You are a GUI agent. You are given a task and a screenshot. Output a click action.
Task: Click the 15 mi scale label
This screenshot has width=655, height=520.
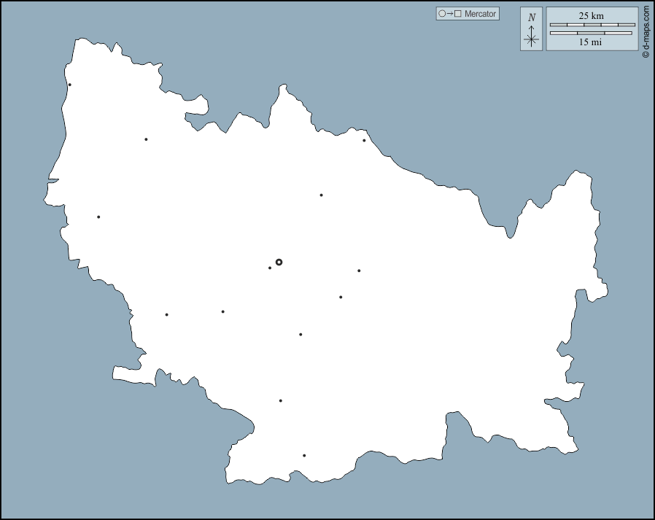tap(591, 42)
